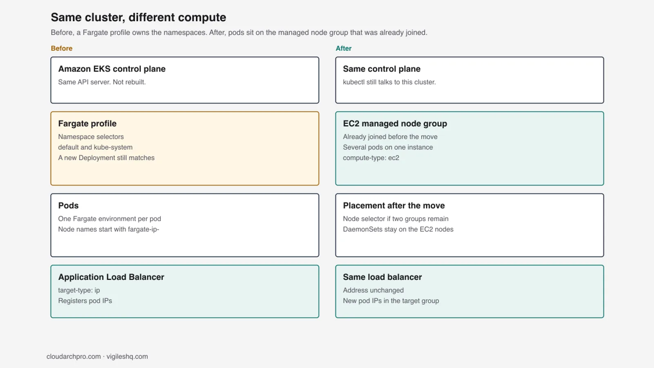
Task: Click 'One Fargate environment per pod' line
Action: pos(110,219)
